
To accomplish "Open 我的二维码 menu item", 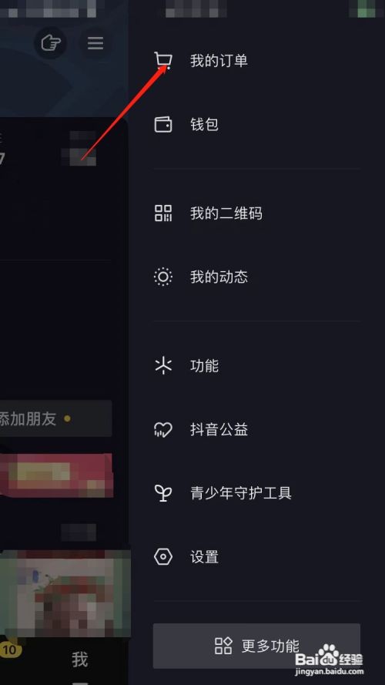I will 257,213.
